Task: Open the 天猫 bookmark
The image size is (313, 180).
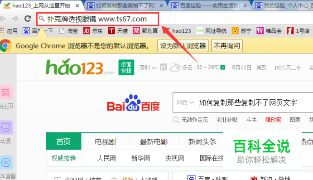Action: 118,31
